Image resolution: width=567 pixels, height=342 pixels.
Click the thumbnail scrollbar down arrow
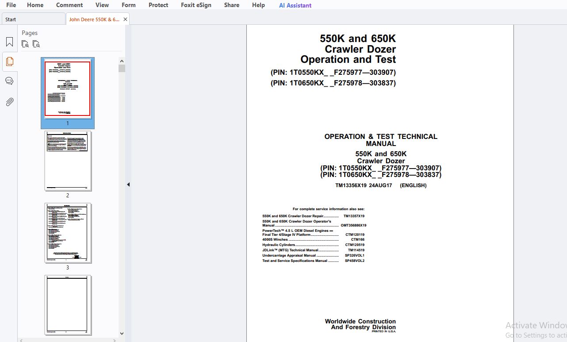[x=122, y=334]
